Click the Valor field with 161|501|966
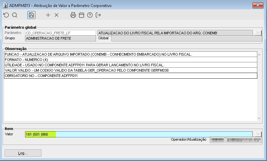 point(139,134)
